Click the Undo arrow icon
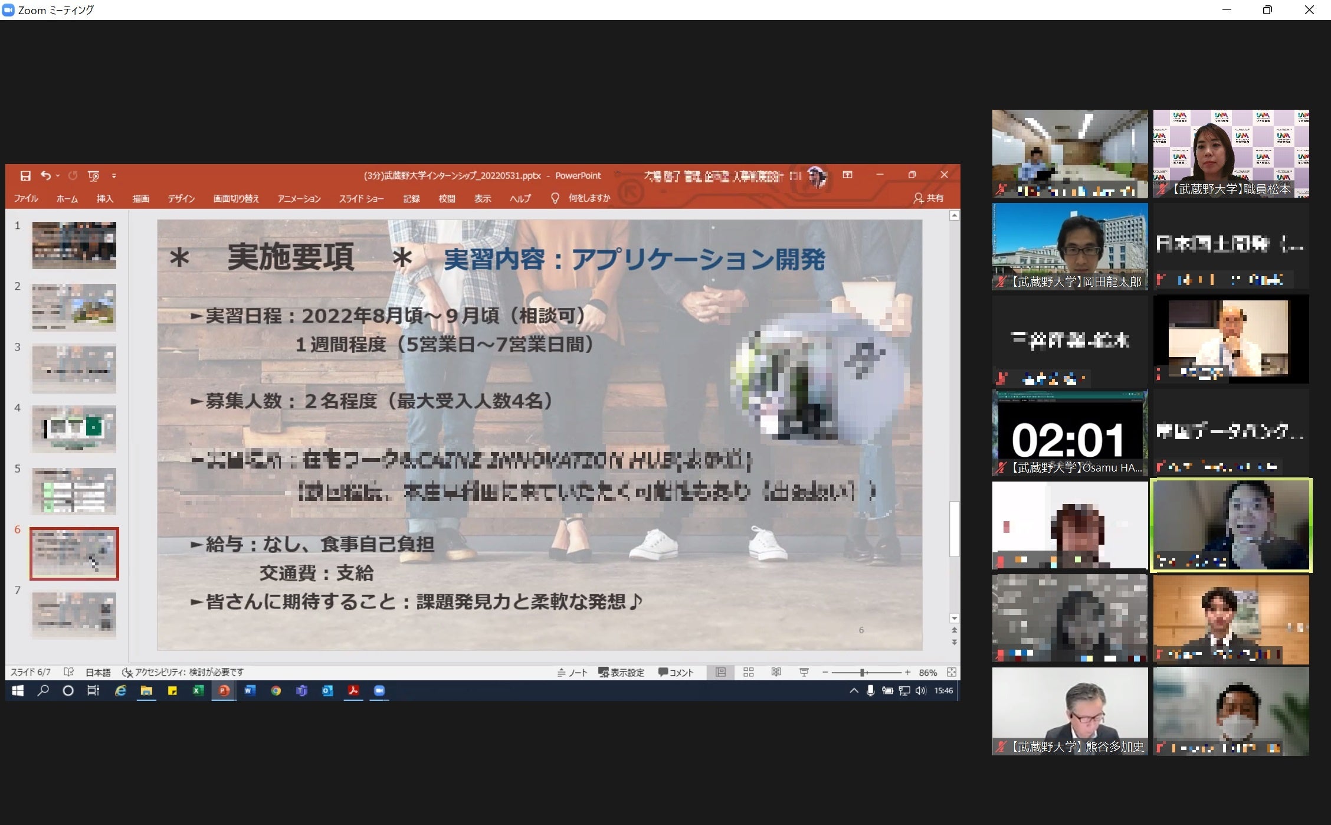This screenshot has height=825, width=1331. tap(45, 175)
